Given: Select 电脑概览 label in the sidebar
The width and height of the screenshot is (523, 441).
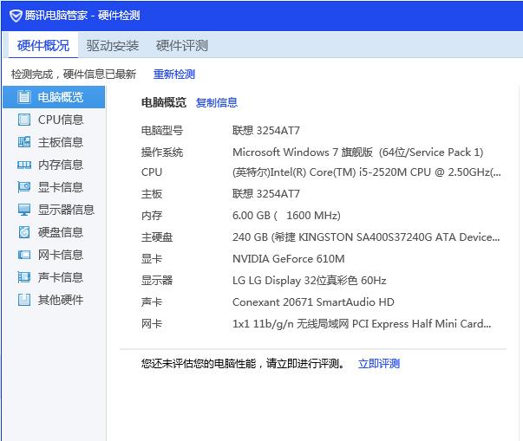Looking at the screenshot, I should [x=61, y=97].
